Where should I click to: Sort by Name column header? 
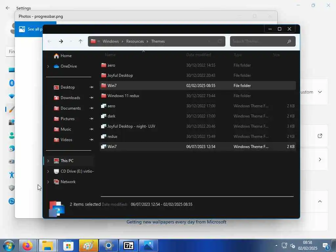[110, 55]
